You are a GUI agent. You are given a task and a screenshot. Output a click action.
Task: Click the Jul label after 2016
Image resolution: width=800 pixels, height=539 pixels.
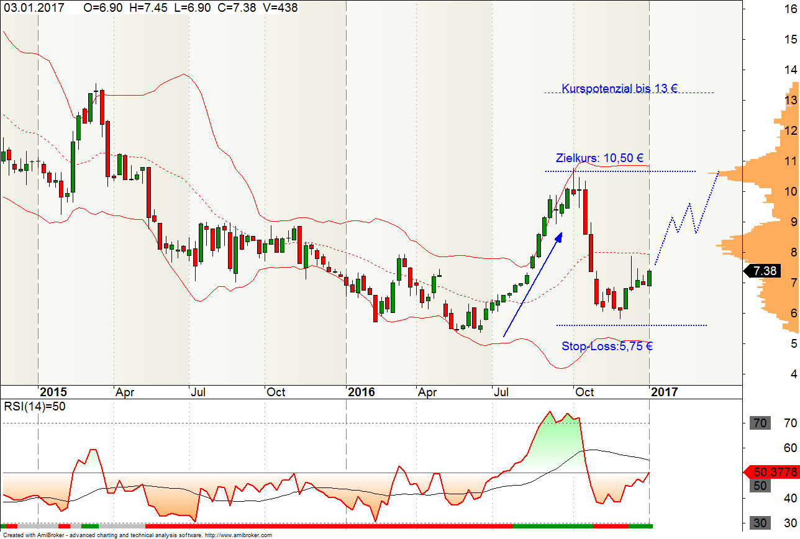pos(502,392)
